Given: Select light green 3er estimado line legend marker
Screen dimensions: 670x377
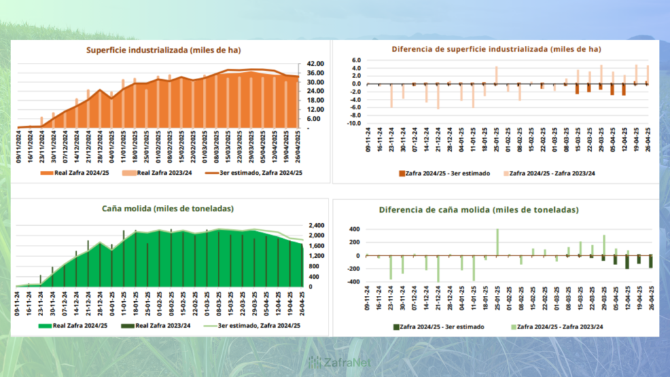Looking at the screenshot, I should coord(209,325).
